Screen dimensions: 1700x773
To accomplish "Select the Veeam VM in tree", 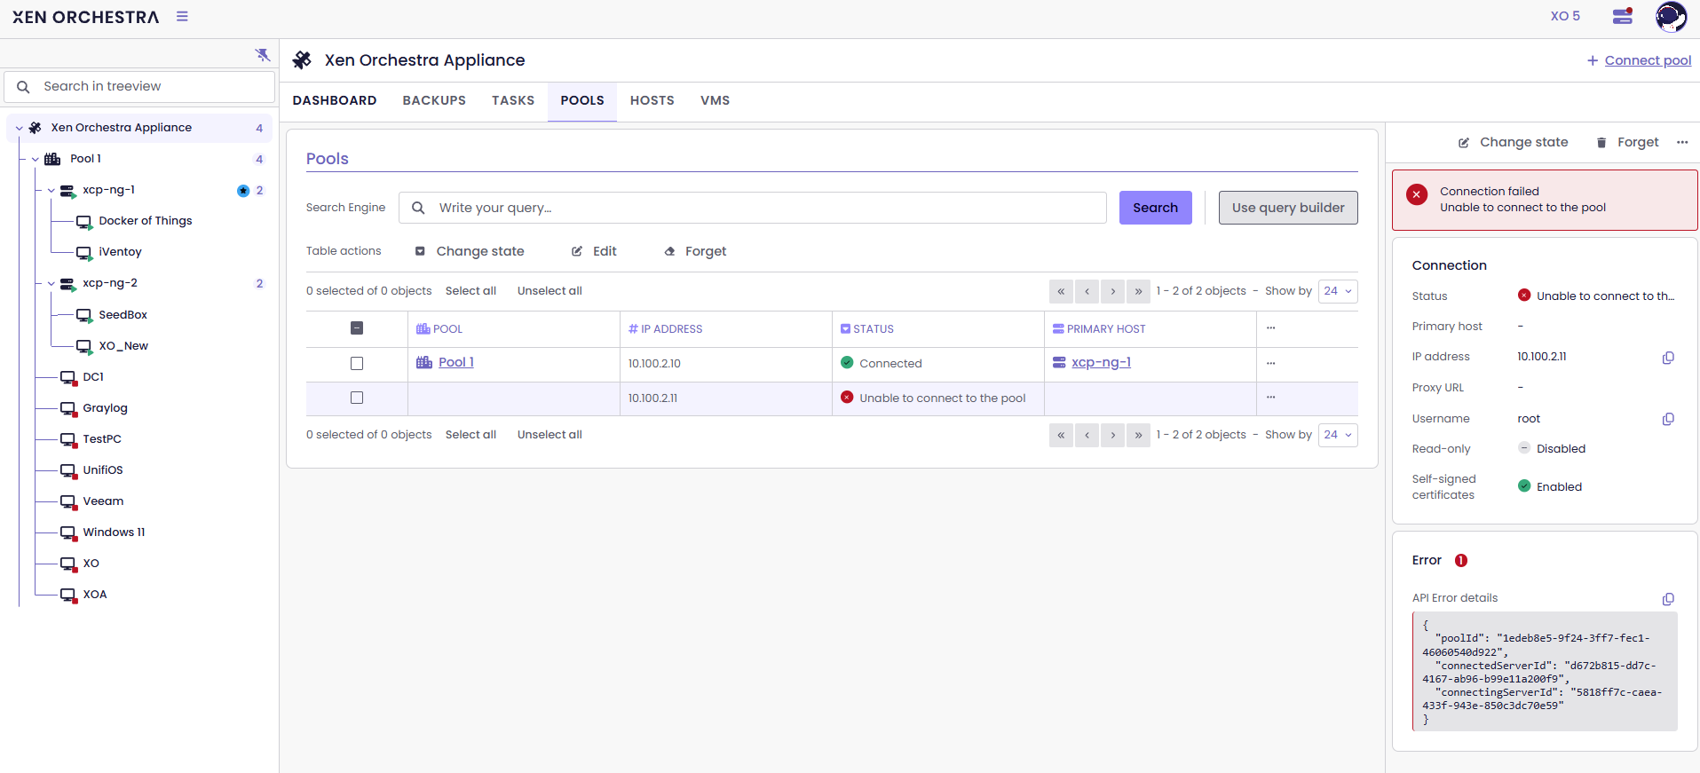I will point(103,501).
